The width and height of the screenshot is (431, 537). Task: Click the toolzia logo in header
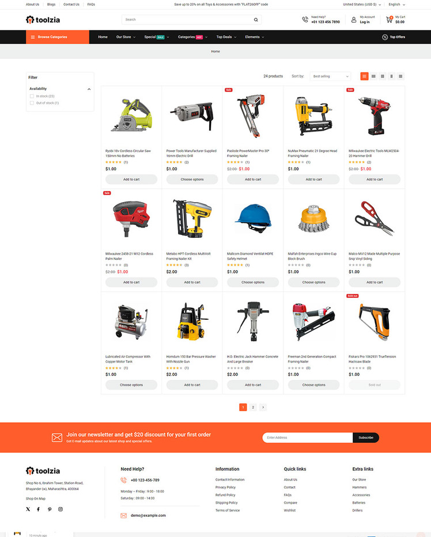tap(43, 20)
